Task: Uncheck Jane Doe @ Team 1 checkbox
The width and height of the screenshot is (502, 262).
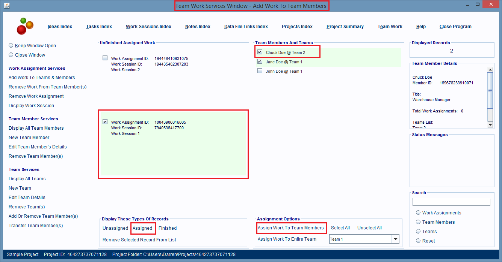Action: click(260, 61)
